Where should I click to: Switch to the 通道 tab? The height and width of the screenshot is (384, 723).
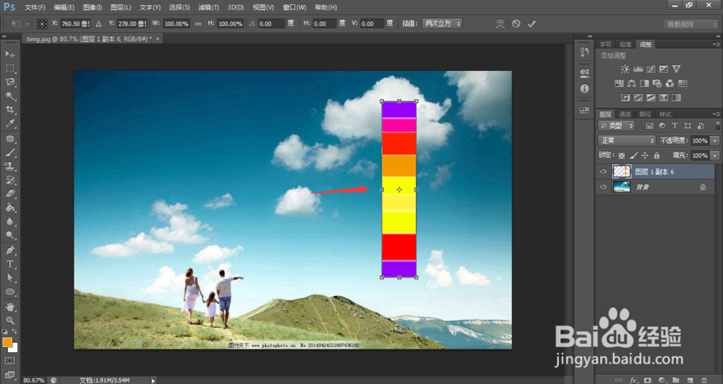625,114
